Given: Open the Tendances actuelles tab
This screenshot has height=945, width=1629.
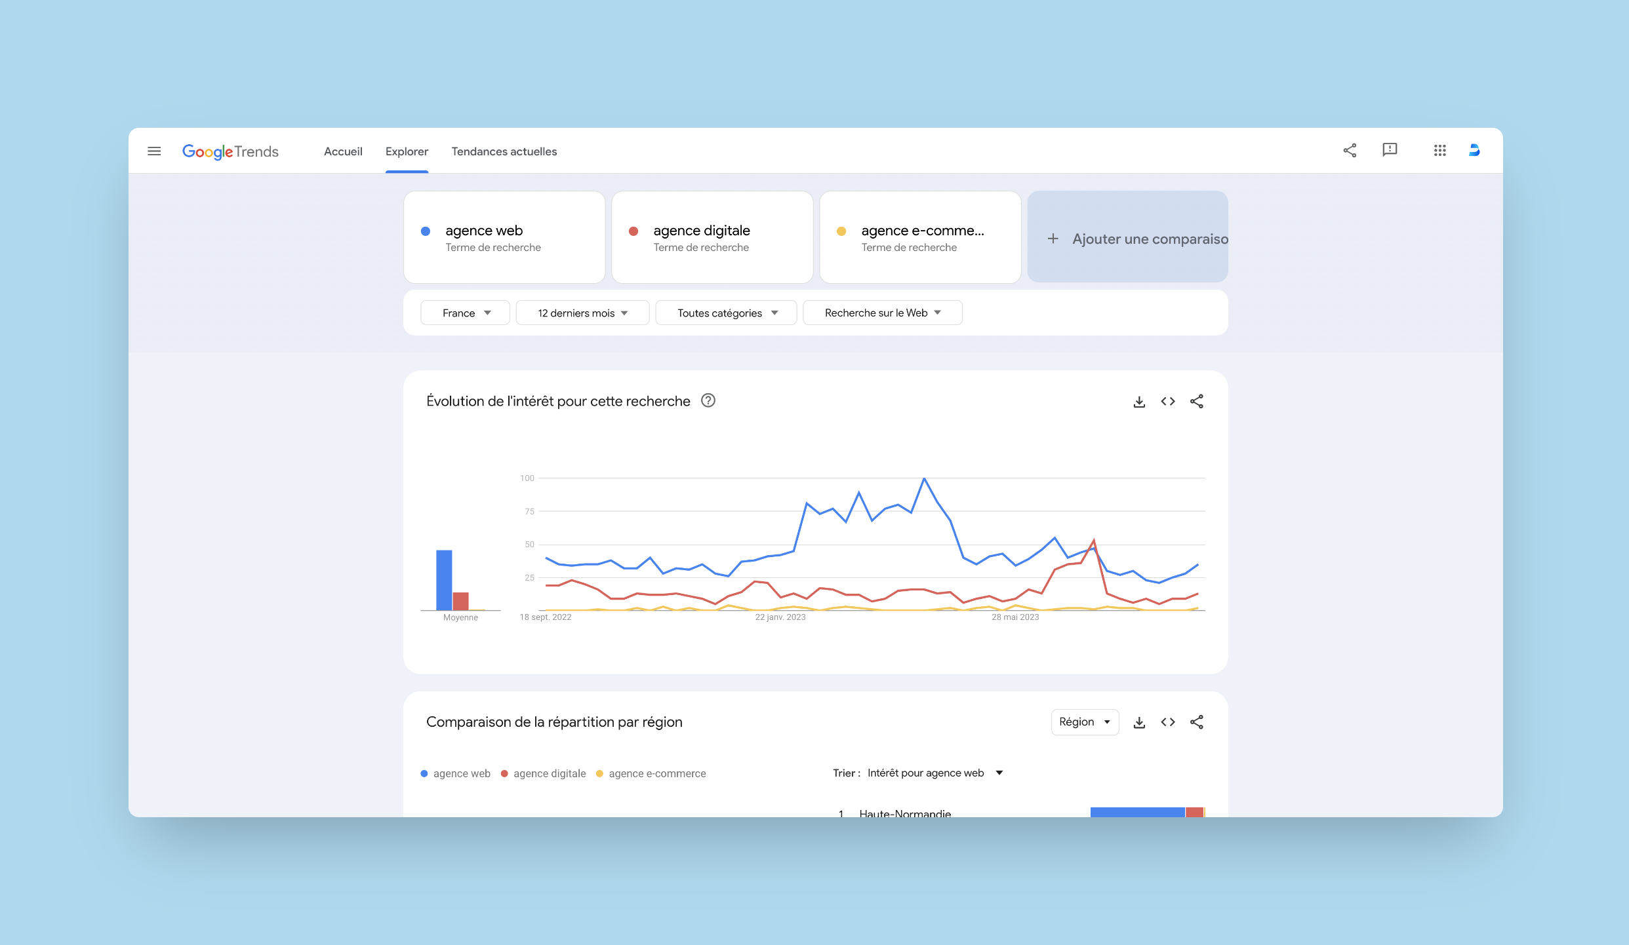Looking at the screenshot, I should pyautogui.click(x=504, y=151).
